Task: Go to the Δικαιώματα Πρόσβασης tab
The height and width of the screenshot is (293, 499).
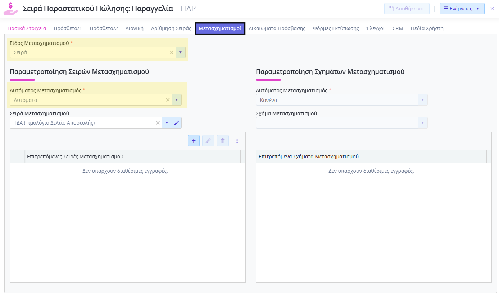Action: pyautogui.click(x=277, y=28)
